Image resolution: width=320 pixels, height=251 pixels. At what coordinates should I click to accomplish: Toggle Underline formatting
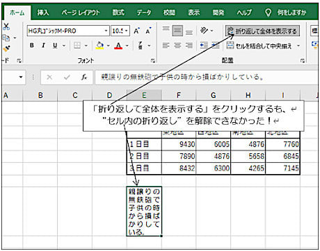point(55,46)
